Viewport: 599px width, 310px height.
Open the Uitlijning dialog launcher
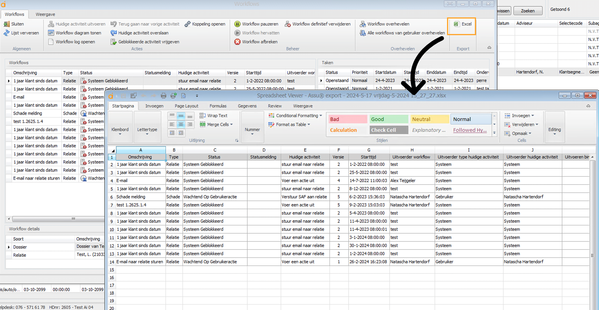tap(237, 140)
